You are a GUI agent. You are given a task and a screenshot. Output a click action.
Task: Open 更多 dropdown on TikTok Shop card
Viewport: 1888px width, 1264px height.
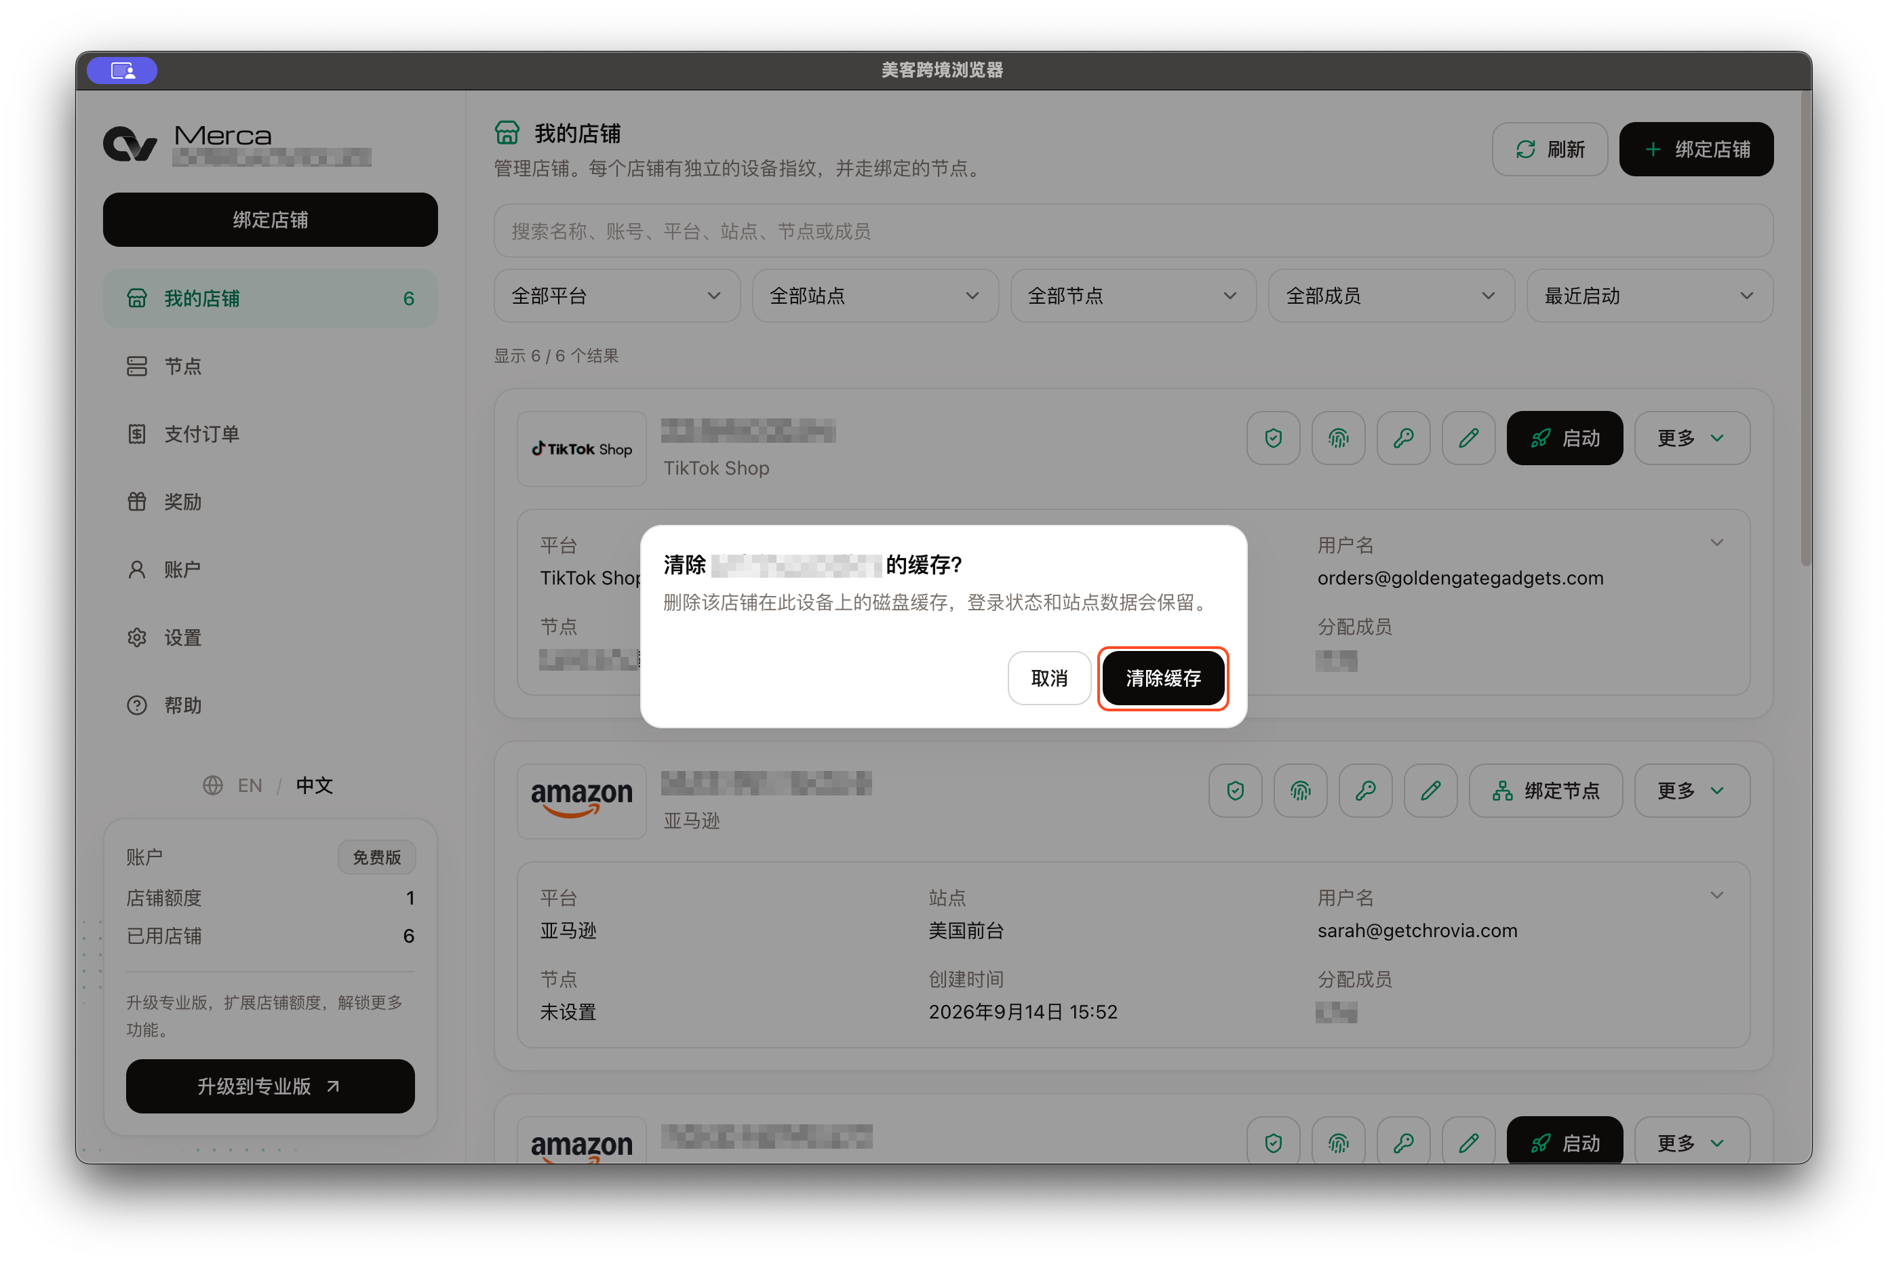click(1691, 438)
